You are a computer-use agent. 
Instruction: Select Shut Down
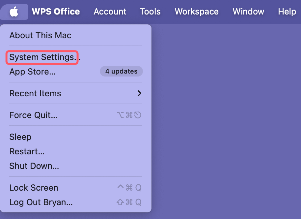[x=34, y=166]
